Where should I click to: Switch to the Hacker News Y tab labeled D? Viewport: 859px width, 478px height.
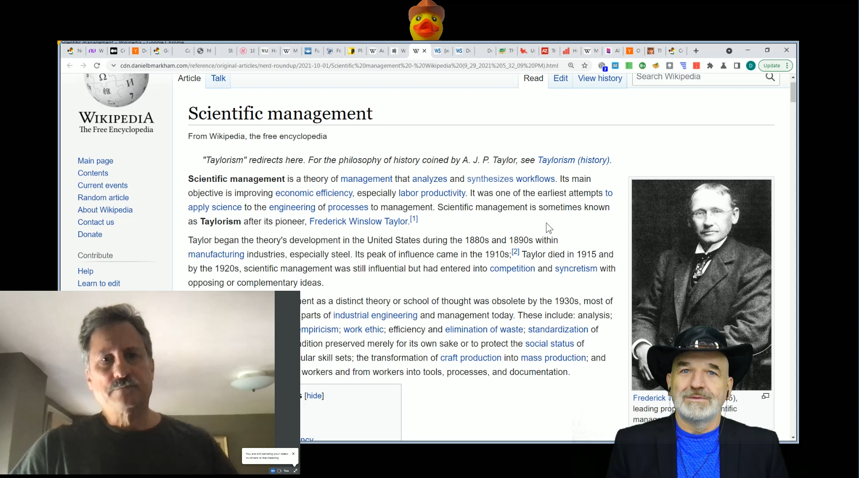click(x=139, y=51)
